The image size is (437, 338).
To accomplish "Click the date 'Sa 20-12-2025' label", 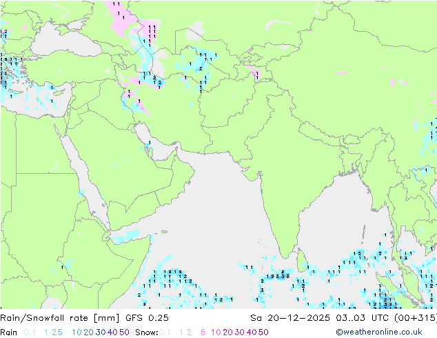I will 290,318.
